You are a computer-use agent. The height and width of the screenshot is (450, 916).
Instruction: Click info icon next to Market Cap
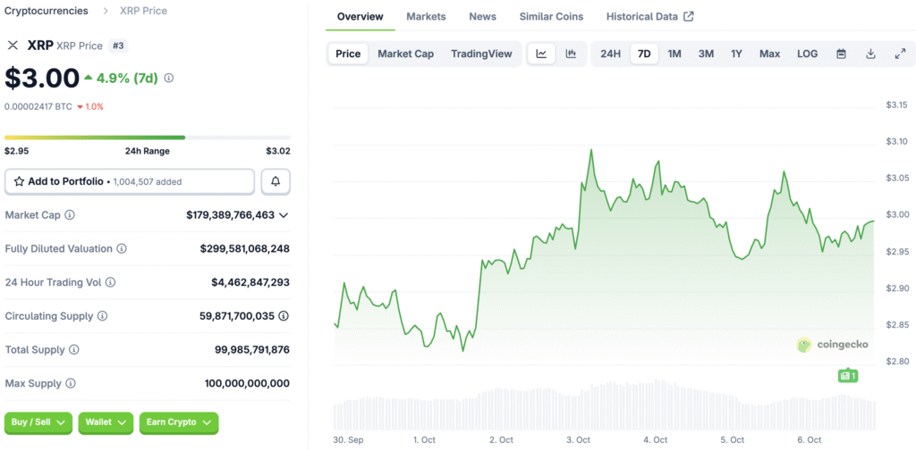[70, 215]
